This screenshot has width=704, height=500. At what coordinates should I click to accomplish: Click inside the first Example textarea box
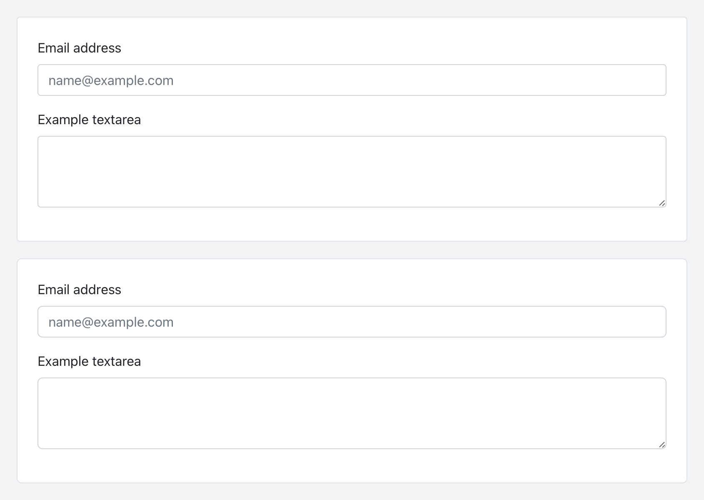click(352, 171)
